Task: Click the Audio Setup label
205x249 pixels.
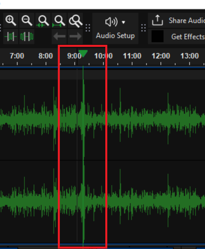Action: 115,36
